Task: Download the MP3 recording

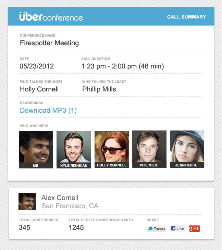Action: 48,110
